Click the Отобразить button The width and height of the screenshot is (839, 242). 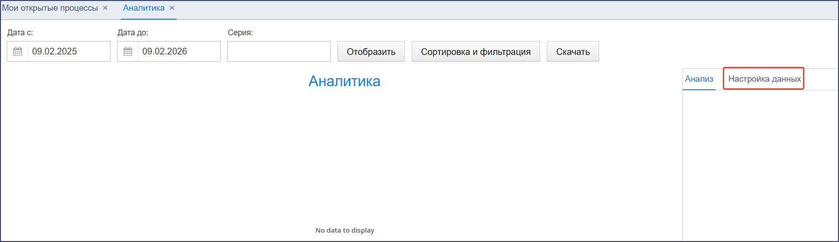pyautogui.click(x=371, y=51)
